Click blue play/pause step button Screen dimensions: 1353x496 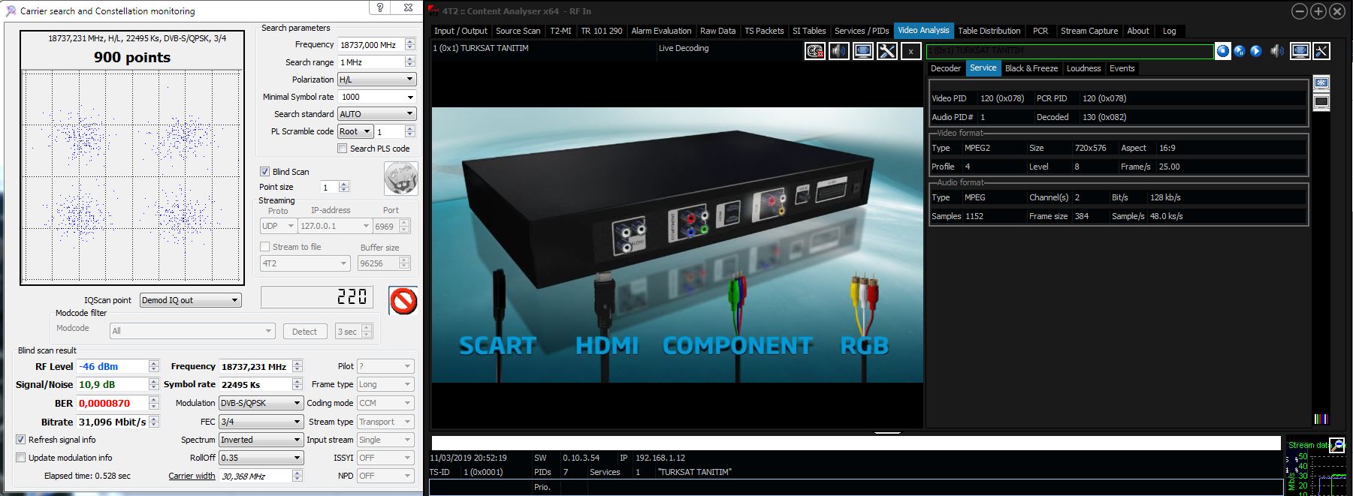coord(1240,51)
